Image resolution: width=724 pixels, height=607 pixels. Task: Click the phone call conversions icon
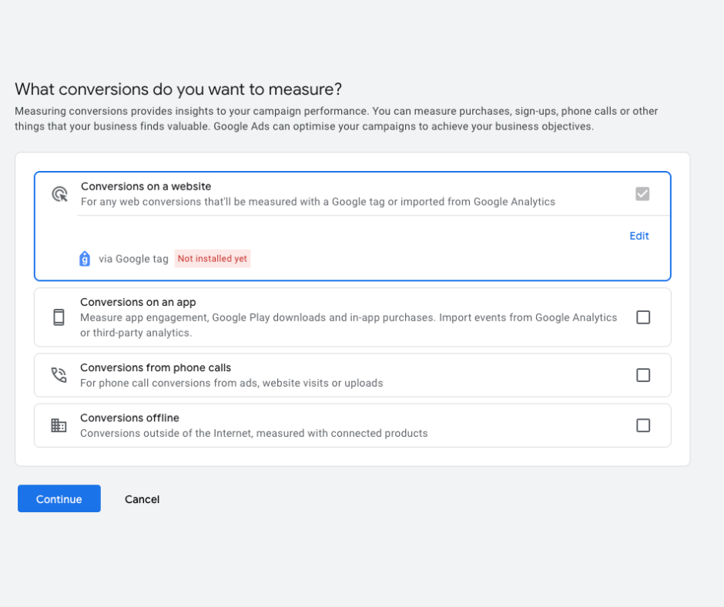(59, 375)
